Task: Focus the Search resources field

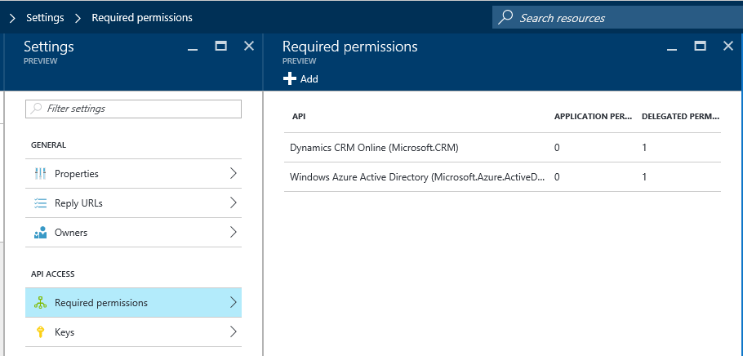Action: coord(621,18)
